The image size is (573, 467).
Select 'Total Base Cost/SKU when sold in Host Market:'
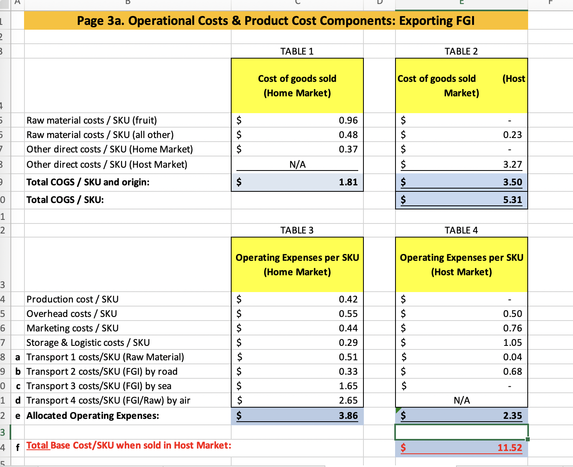[129, 445]
